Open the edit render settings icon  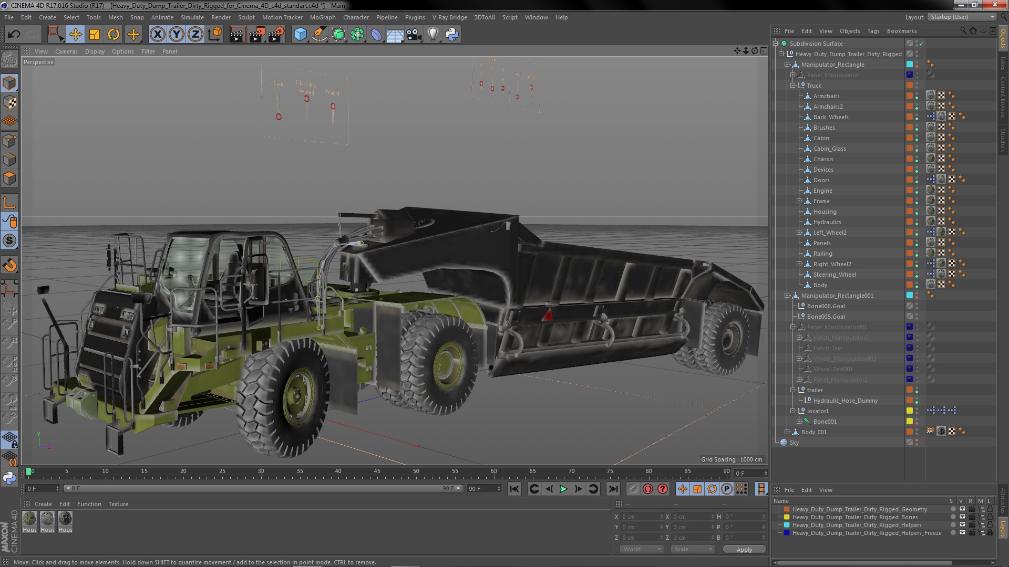click(x=276, y=35)
